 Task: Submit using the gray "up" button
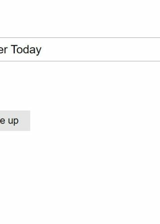click(15, 120)
